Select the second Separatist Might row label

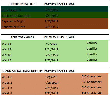pos(13,27)
